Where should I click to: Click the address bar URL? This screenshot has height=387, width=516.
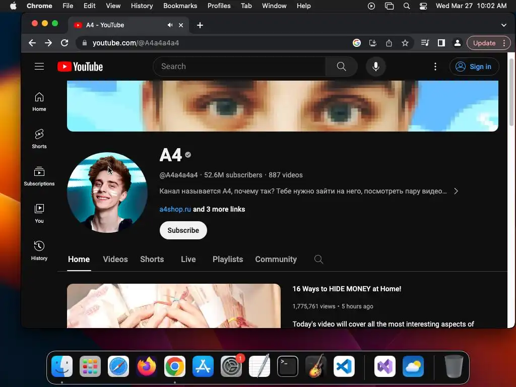click(136, 43)
